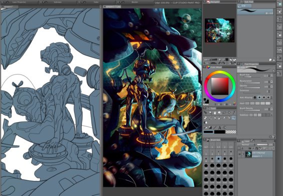Switch to the Color Wheel tab
The image size is (283, 196).
tap(214, 67)
